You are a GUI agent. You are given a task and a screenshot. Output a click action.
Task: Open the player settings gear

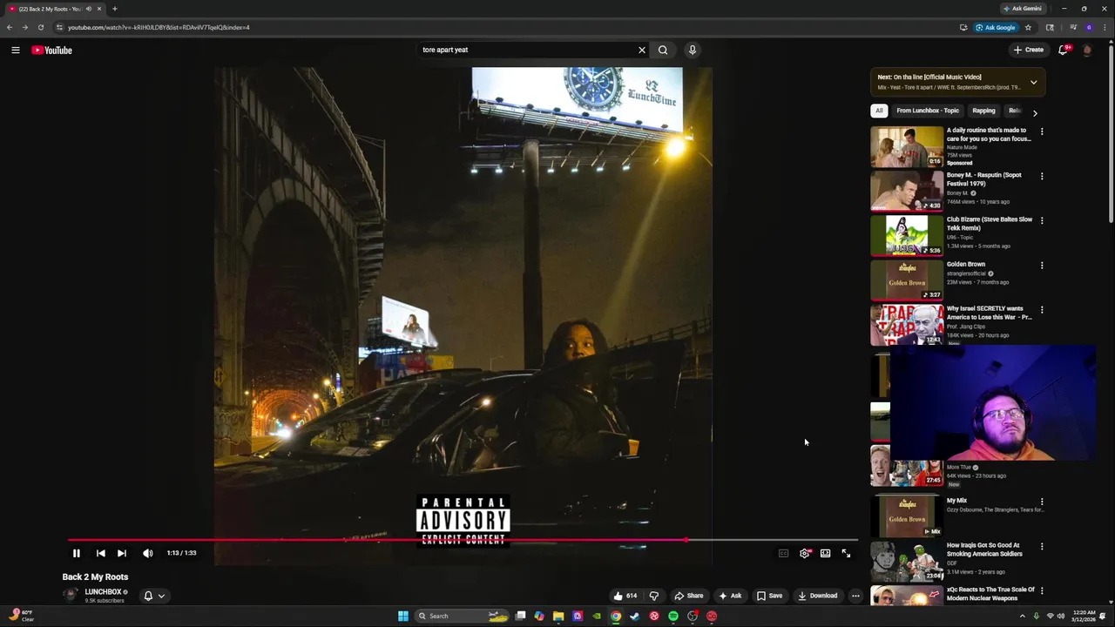point(805,553)
